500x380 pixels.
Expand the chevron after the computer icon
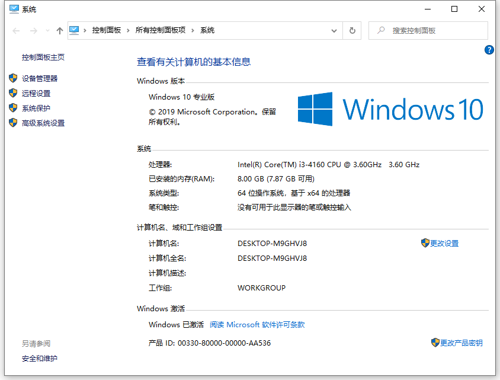[85, 31]
